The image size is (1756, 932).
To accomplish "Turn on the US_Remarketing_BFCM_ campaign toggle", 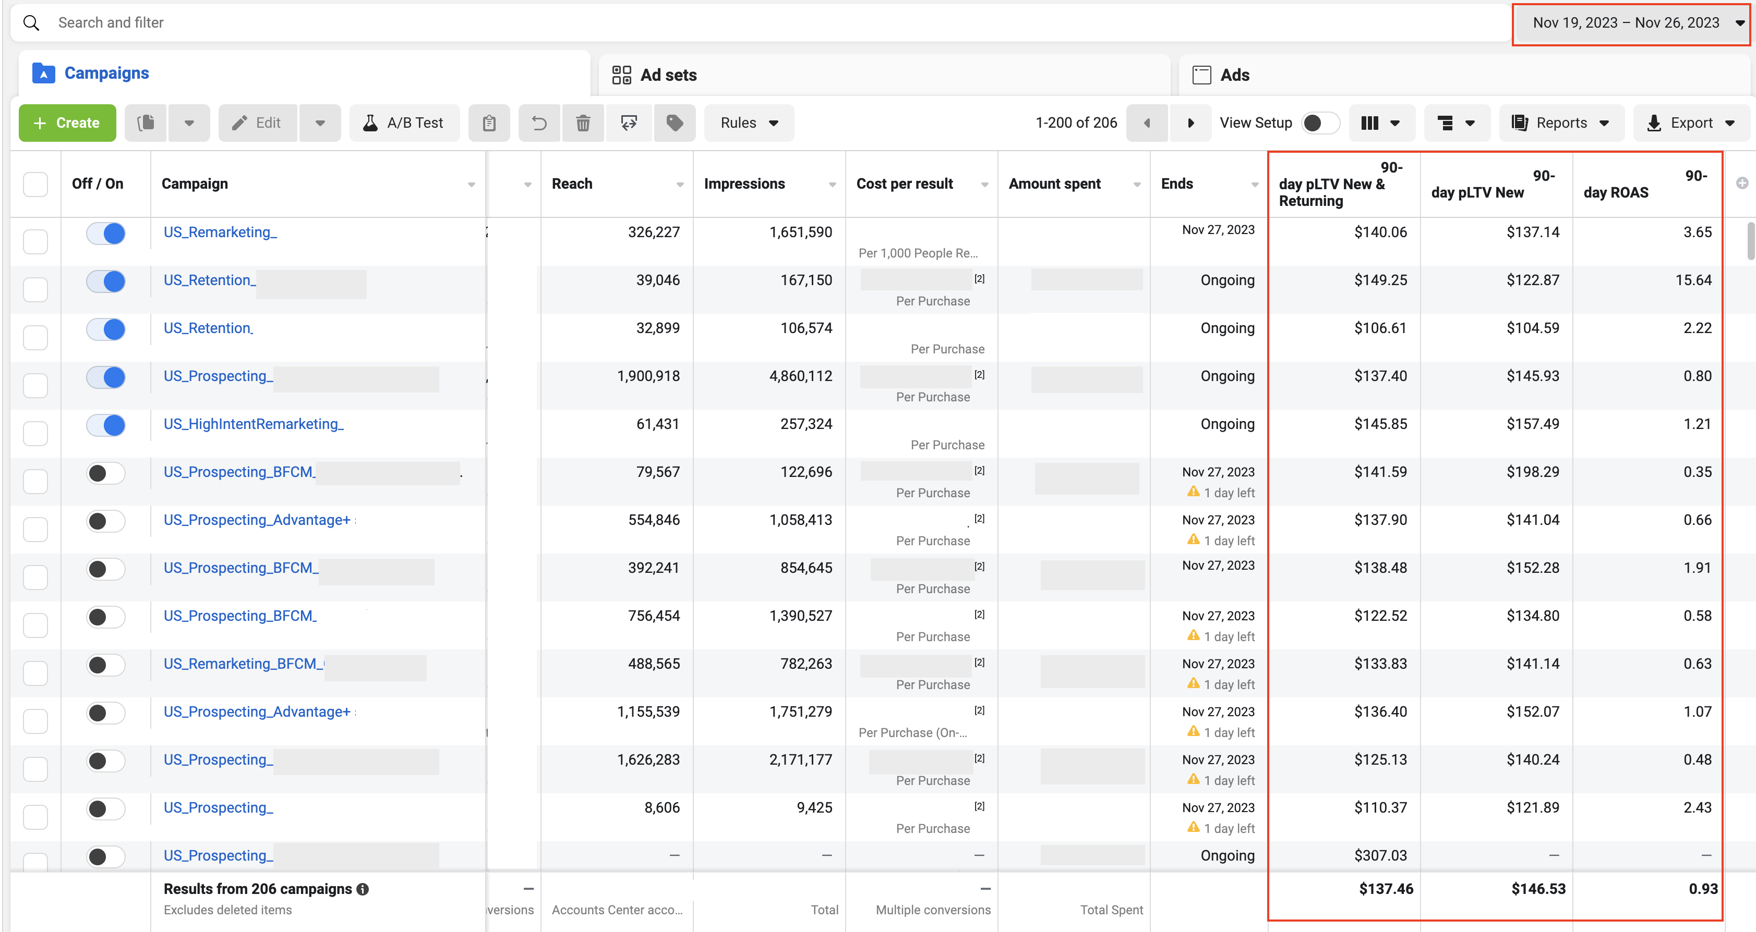I will click(x=106, y=665).
